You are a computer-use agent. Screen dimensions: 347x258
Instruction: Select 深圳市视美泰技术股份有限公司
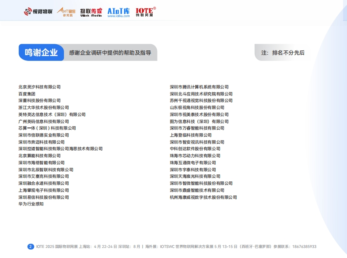coord(199,114)
